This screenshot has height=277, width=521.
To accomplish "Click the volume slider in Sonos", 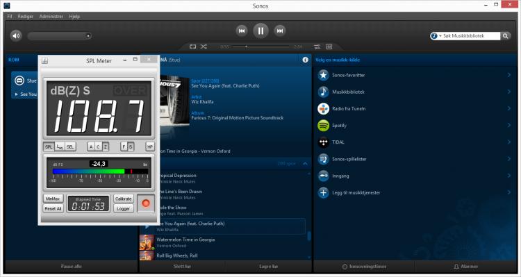I will (x=60, y=36).
